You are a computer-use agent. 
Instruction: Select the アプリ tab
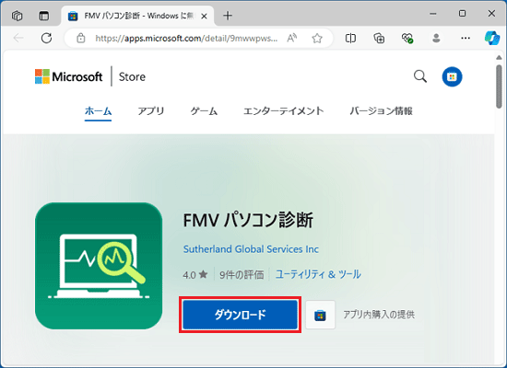click(151, 111)
